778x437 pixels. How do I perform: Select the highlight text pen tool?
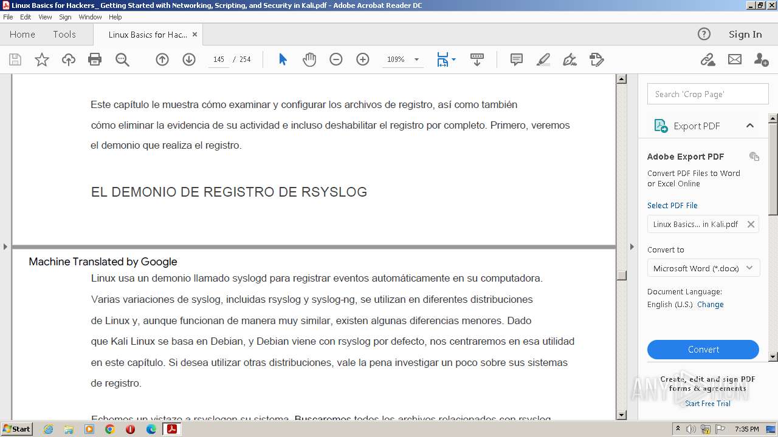(543, 59)
